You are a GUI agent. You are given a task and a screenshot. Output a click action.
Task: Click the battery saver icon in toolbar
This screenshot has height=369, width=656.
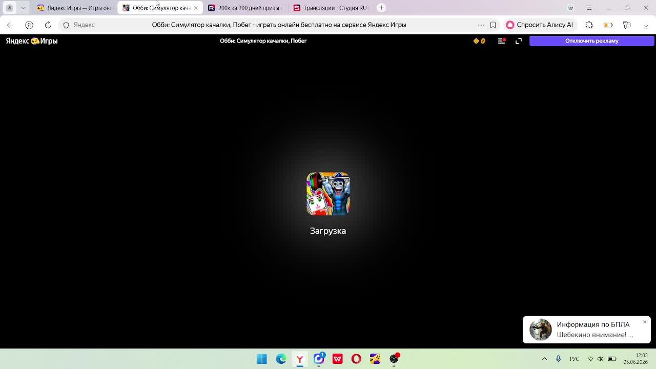(608, 25)
